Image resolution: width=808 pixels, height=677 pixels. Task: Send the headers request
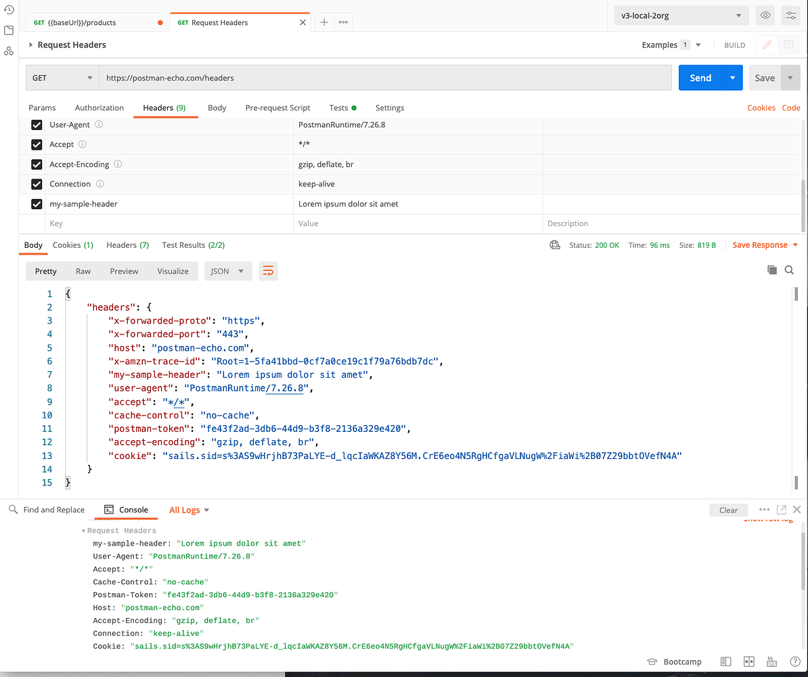pos(700,77)
